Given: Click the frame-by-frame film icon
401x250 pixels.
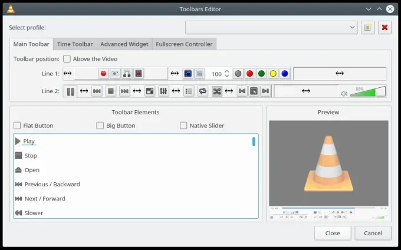Looking at the screenshot, I should click(x=139, y=74).
